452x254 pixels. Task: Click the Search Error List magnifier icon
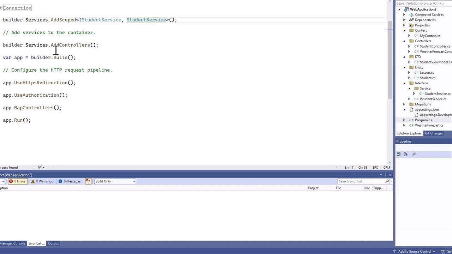point(387,181)
